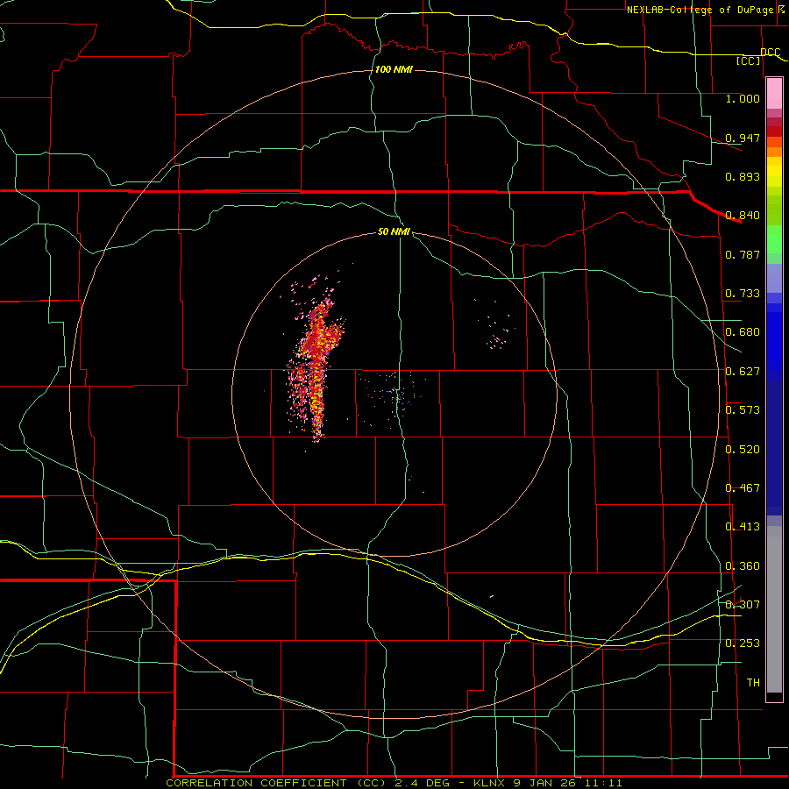Click the pink top segment of color scale
Image resolution: width=789 pixels, height=789 pixels.
(774, 94)
